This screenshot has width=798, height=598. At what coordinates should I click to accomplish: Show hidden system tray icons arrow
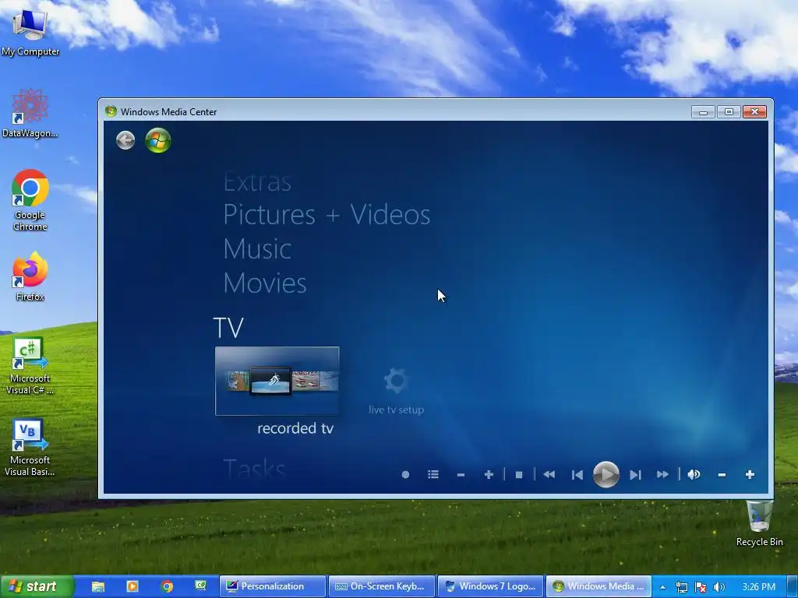662,587
